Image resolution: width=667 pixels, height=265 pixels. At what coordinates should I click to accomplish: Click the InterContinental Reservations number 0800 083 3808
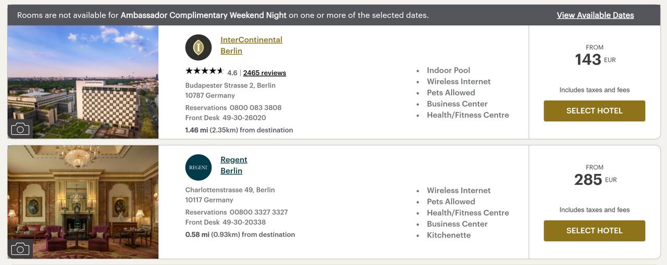255,108
